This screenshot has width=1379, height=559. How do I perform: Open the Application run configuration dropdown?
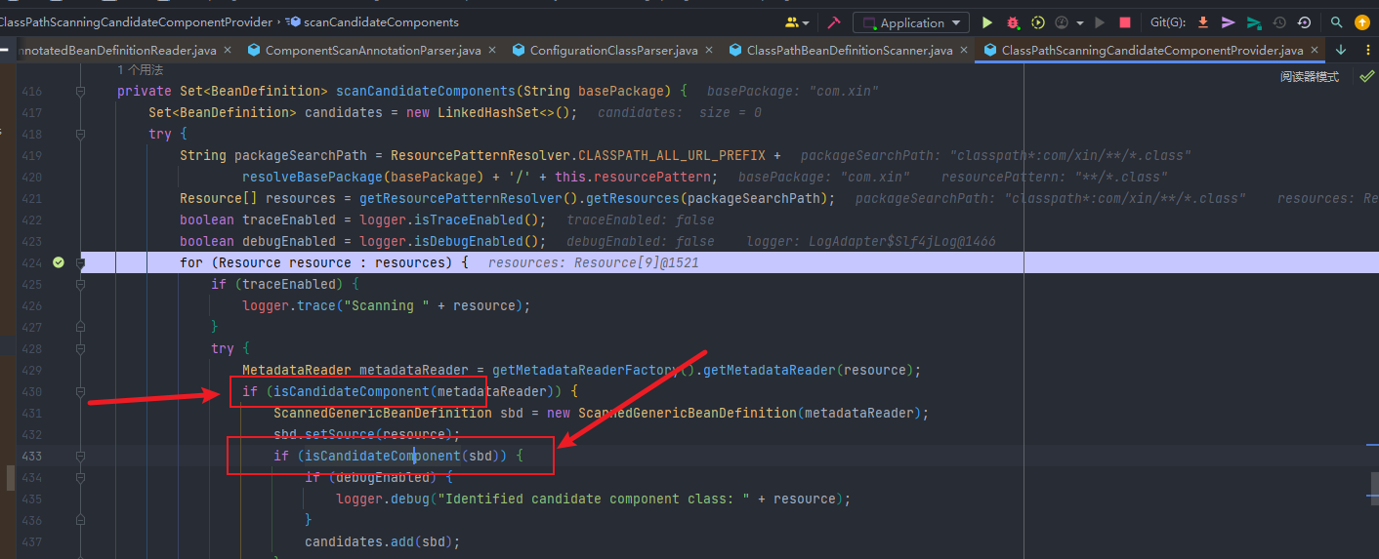(910, 22)
